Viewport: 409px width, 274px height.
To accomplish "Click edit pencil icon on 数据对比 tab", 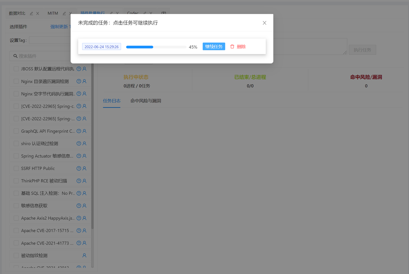I will 31,13.
